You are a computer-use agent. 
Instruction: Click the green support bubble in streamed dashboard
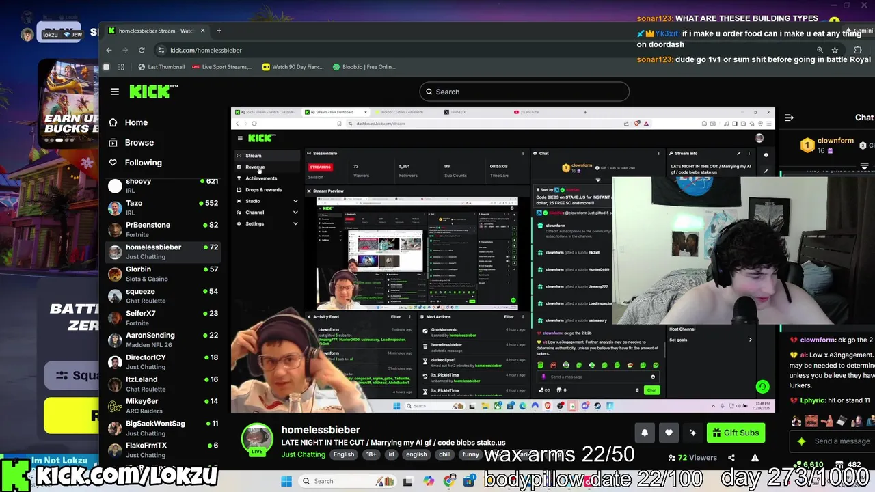coord(762,387)
